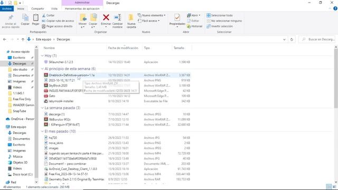
Task: Select OneDrive - Personal in sidebar
Action: coord(20,119)
